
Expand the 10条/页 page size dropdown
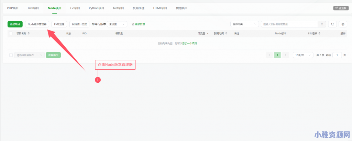(x=303, y=55)
